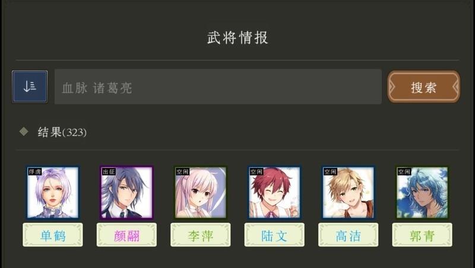475x268 pixels.
Task: Click the 俘虏 status tag on 单鹤
Action: pyautogui.click(x=35, y=172)
